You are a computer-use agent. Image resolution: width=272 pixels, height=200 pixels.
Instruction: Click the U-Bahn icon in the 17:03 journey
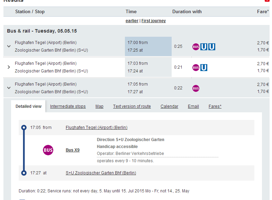click(204, 67)
